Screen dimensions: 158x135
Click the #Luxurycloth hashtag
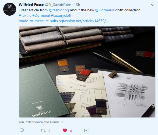(62, 15)
